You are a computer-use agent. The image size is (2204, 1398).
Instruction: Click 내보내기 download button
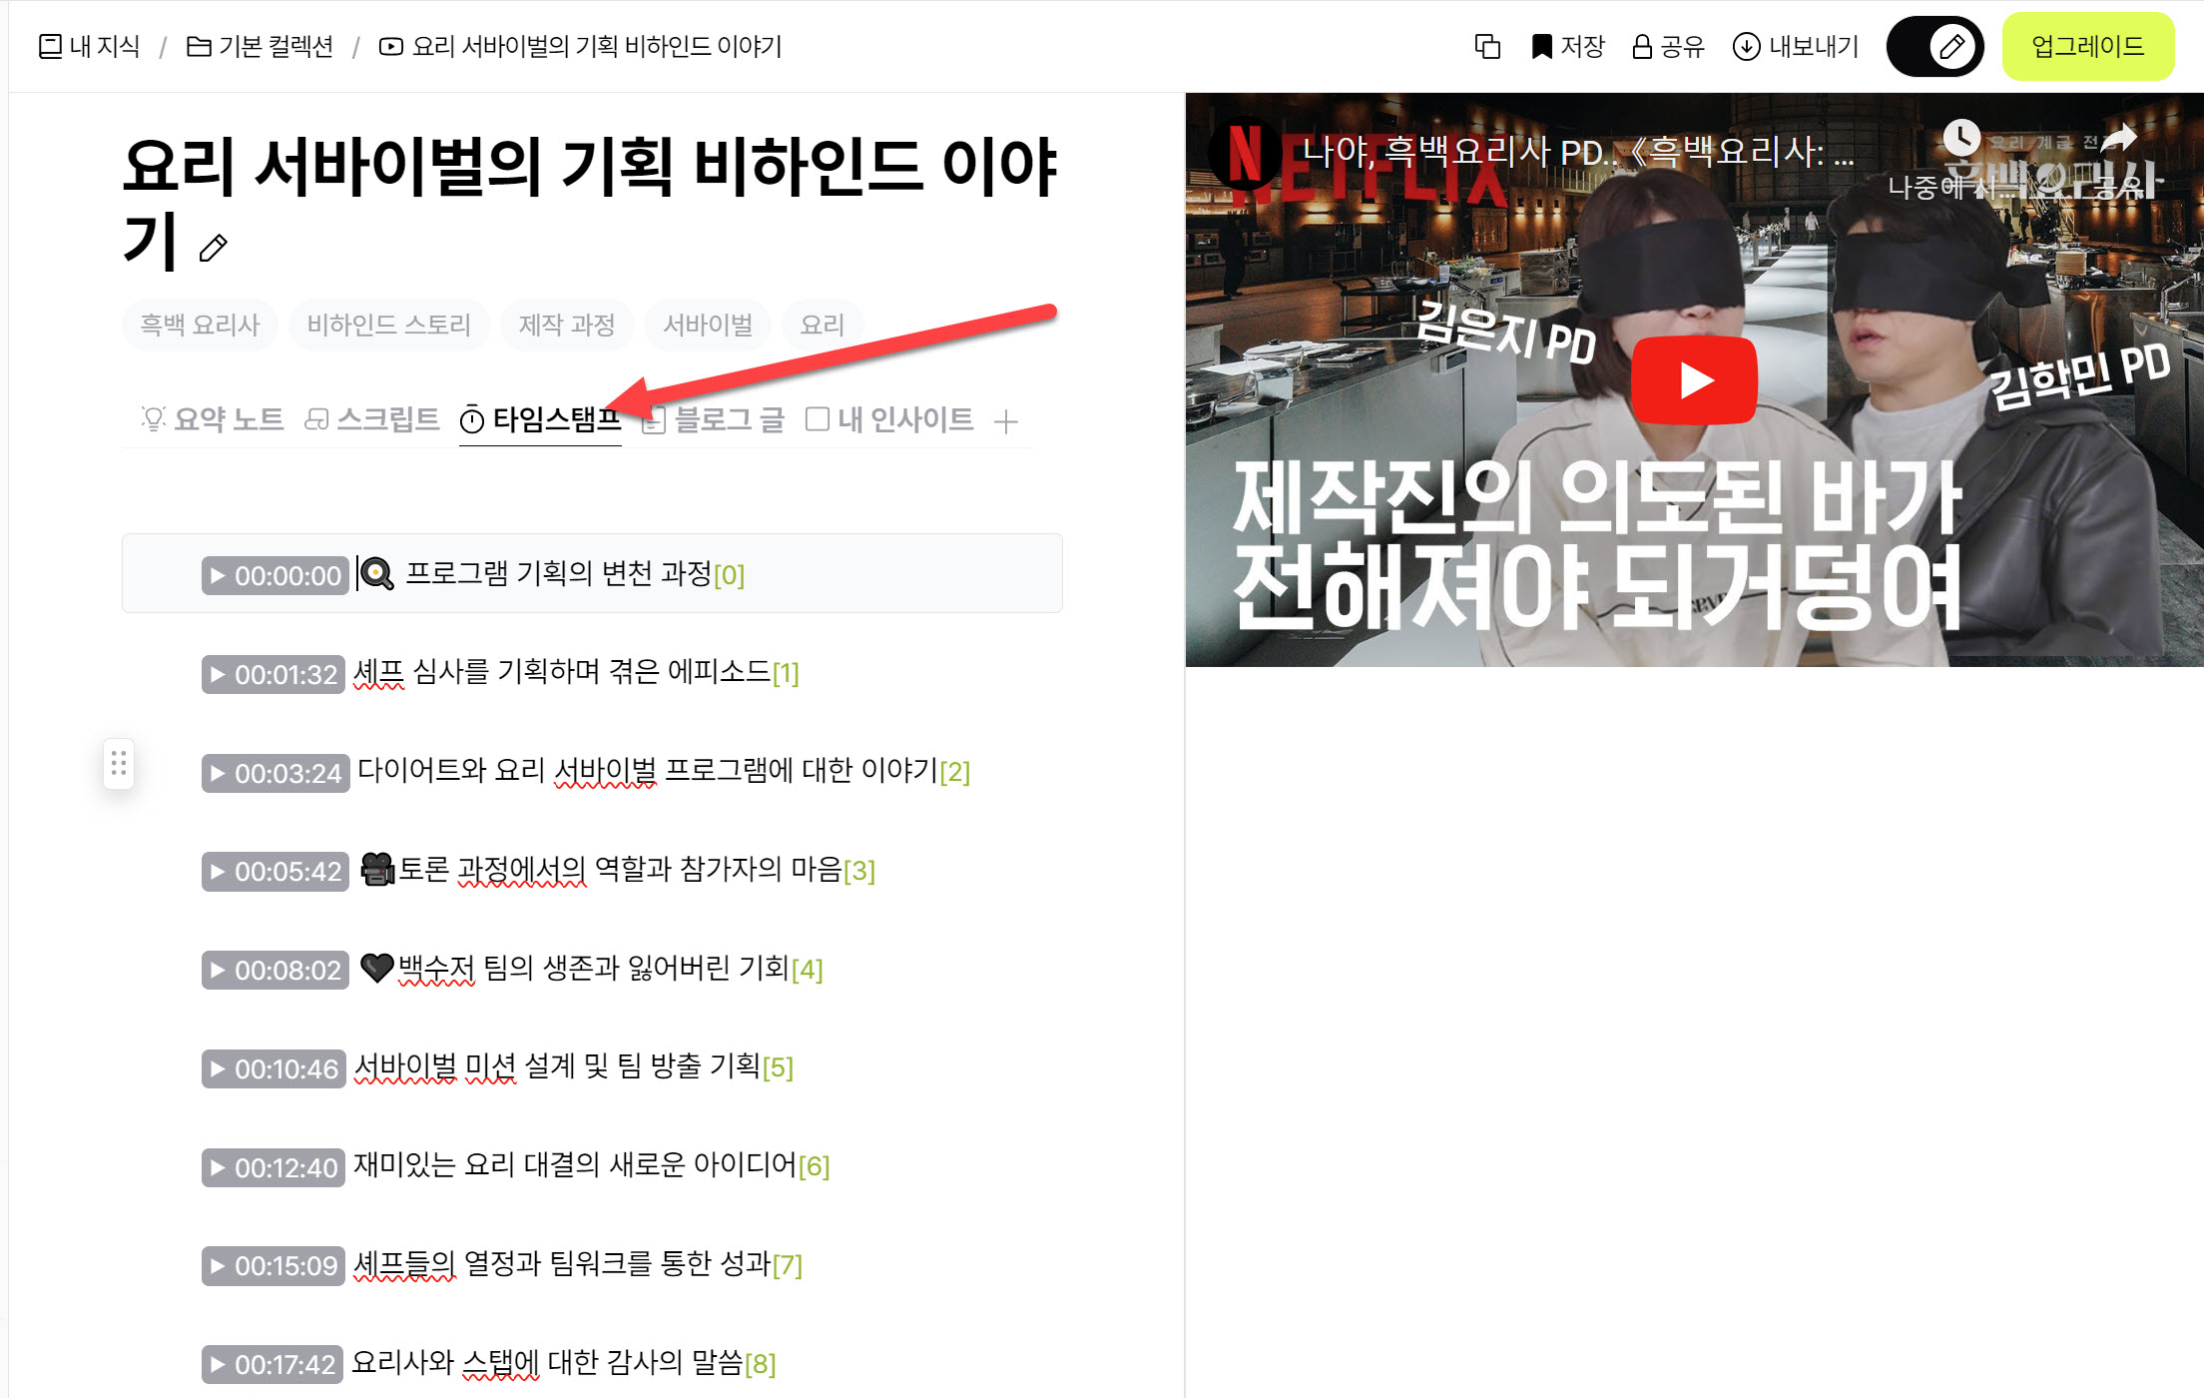pos(1796,47)
